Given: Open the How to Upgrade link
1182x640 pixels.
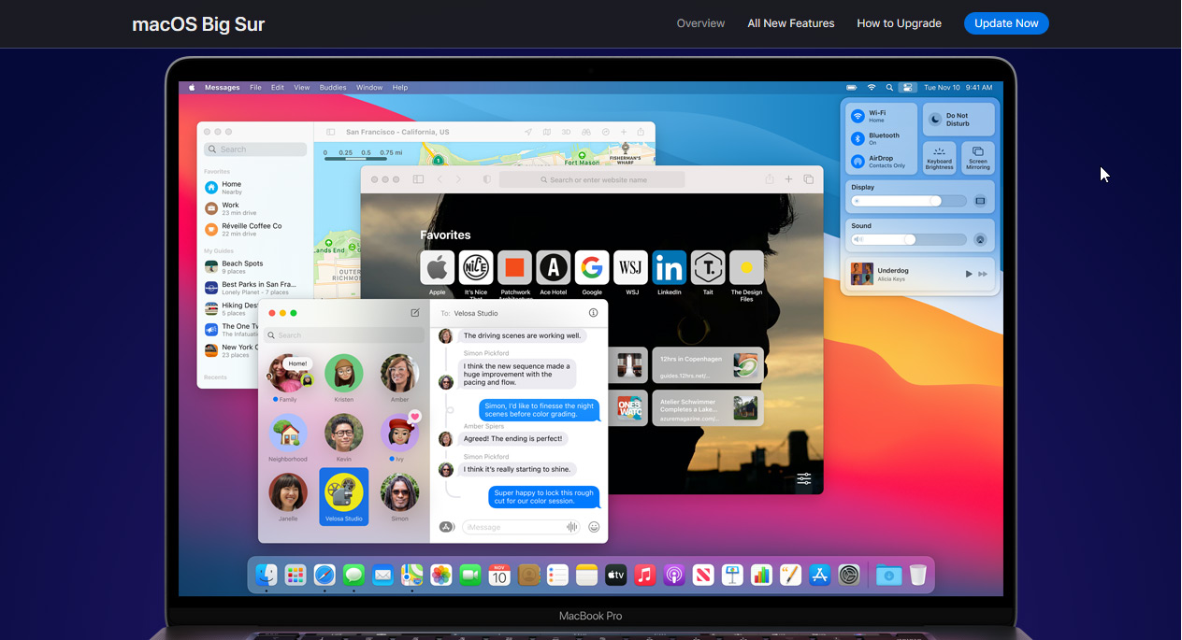Looking at the screenshot, I should click(899, 23).
